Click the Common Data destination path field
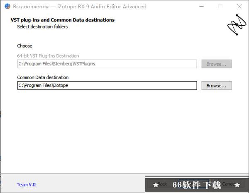This screenshot has height=193, width=249. point(107,86)
